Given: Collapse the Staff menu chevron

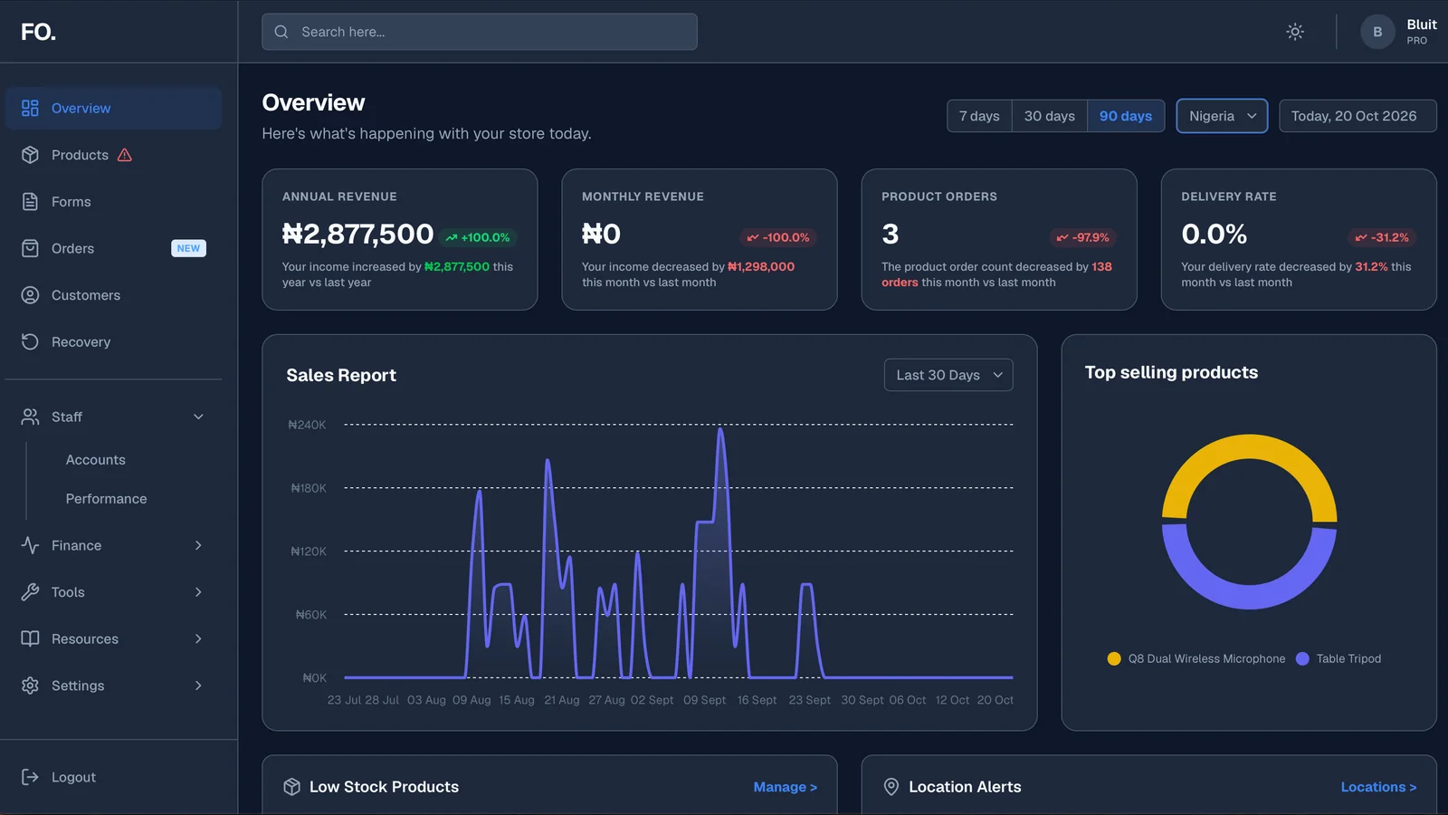Looking at the screenshot, I should (x=198, y=417).
